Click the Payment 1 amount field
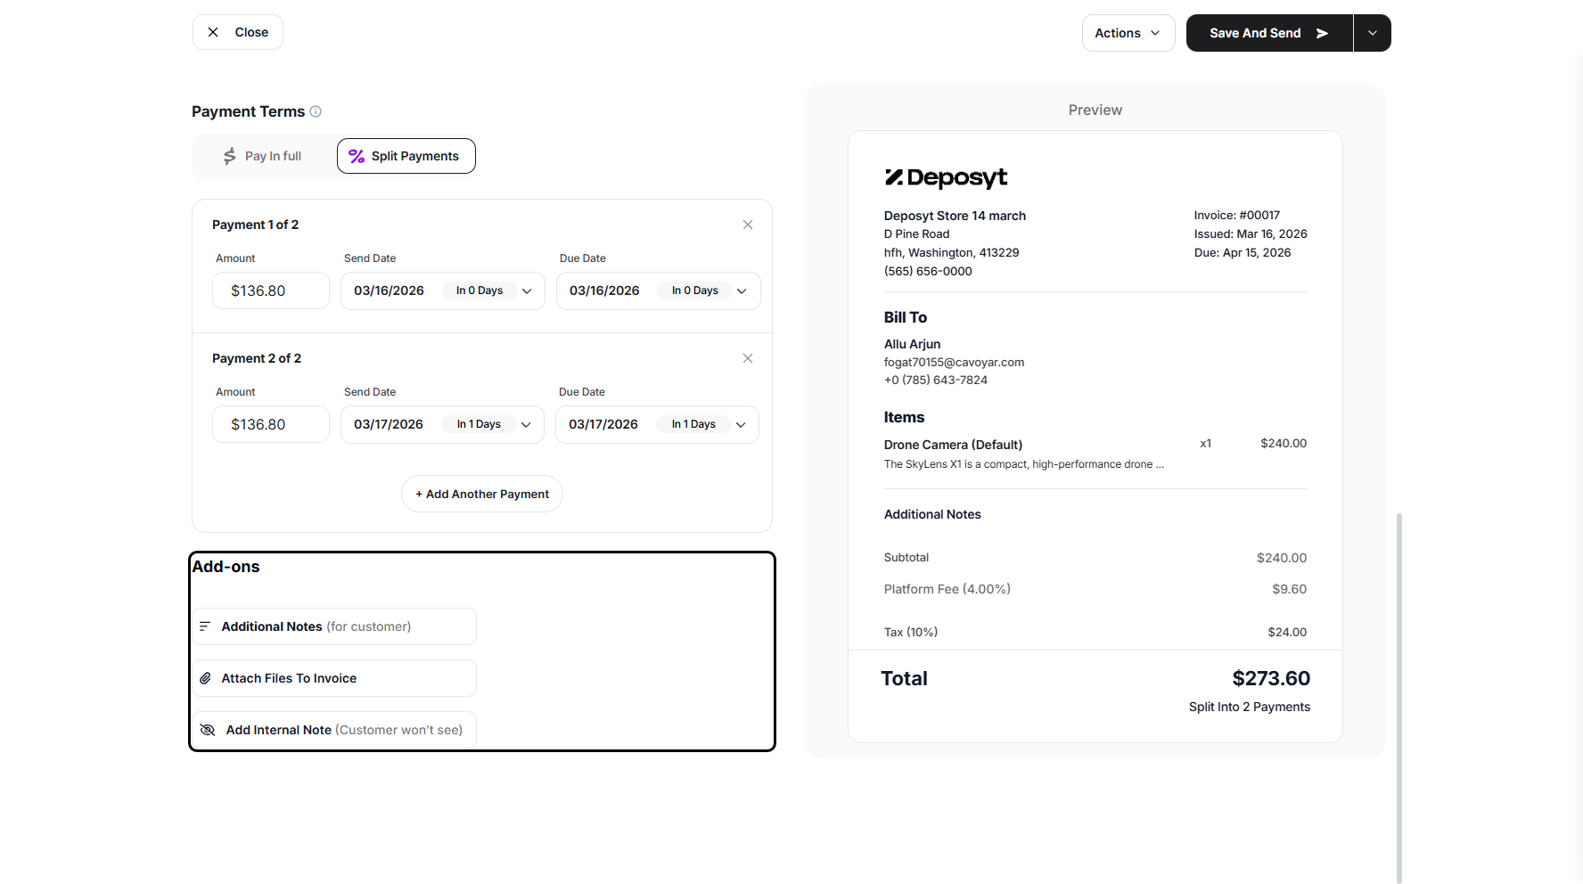 pyautogui.click(x=271, y=291)
